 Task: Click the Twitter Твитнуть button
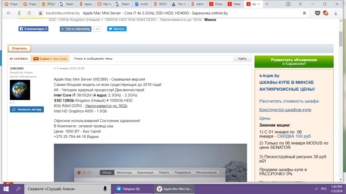coord(117,29)
